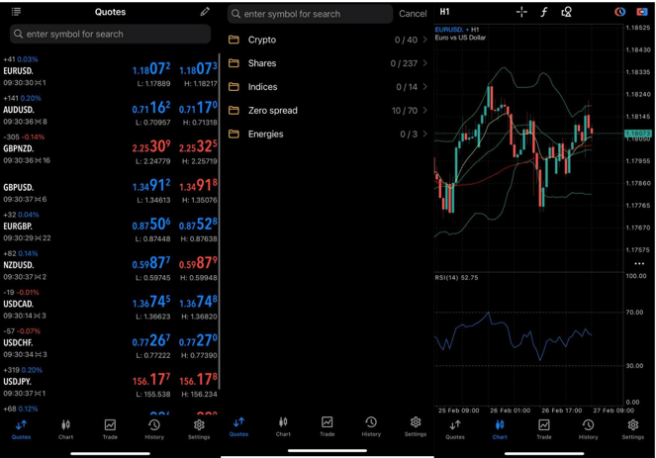Screen dimensions: 656x458
Task: Open the H1 timeframe selector in chart header
Action: (x=444, y=12)
